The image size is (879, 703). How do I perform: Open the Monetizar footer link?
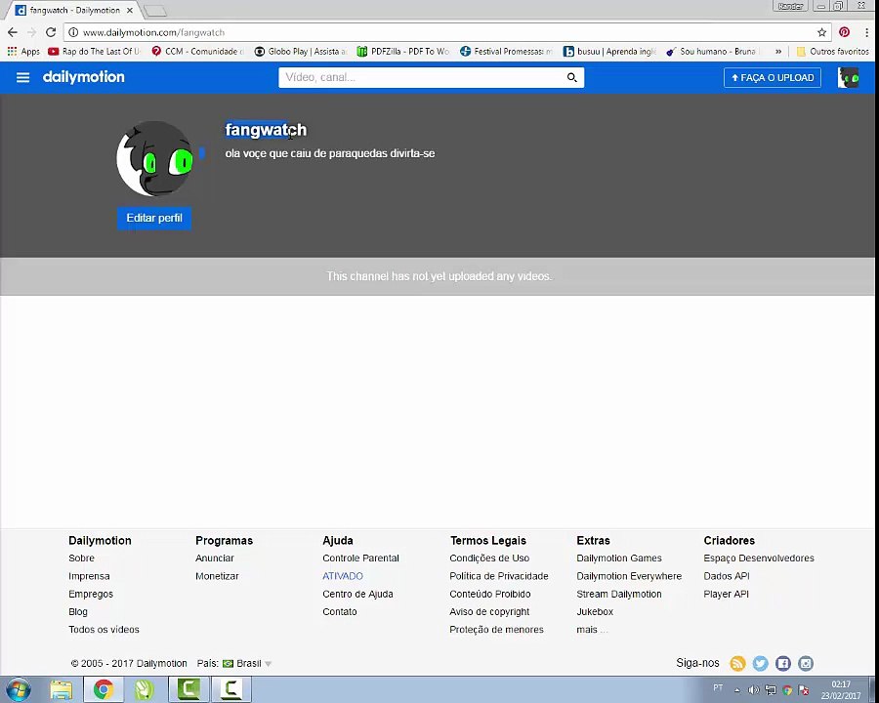[217, 576]
